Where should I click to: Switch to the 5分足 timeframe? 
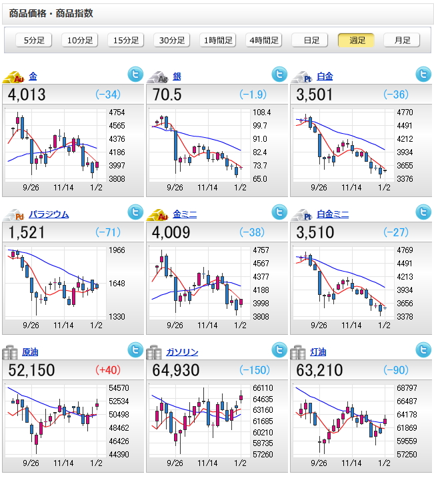coord(33,40)
